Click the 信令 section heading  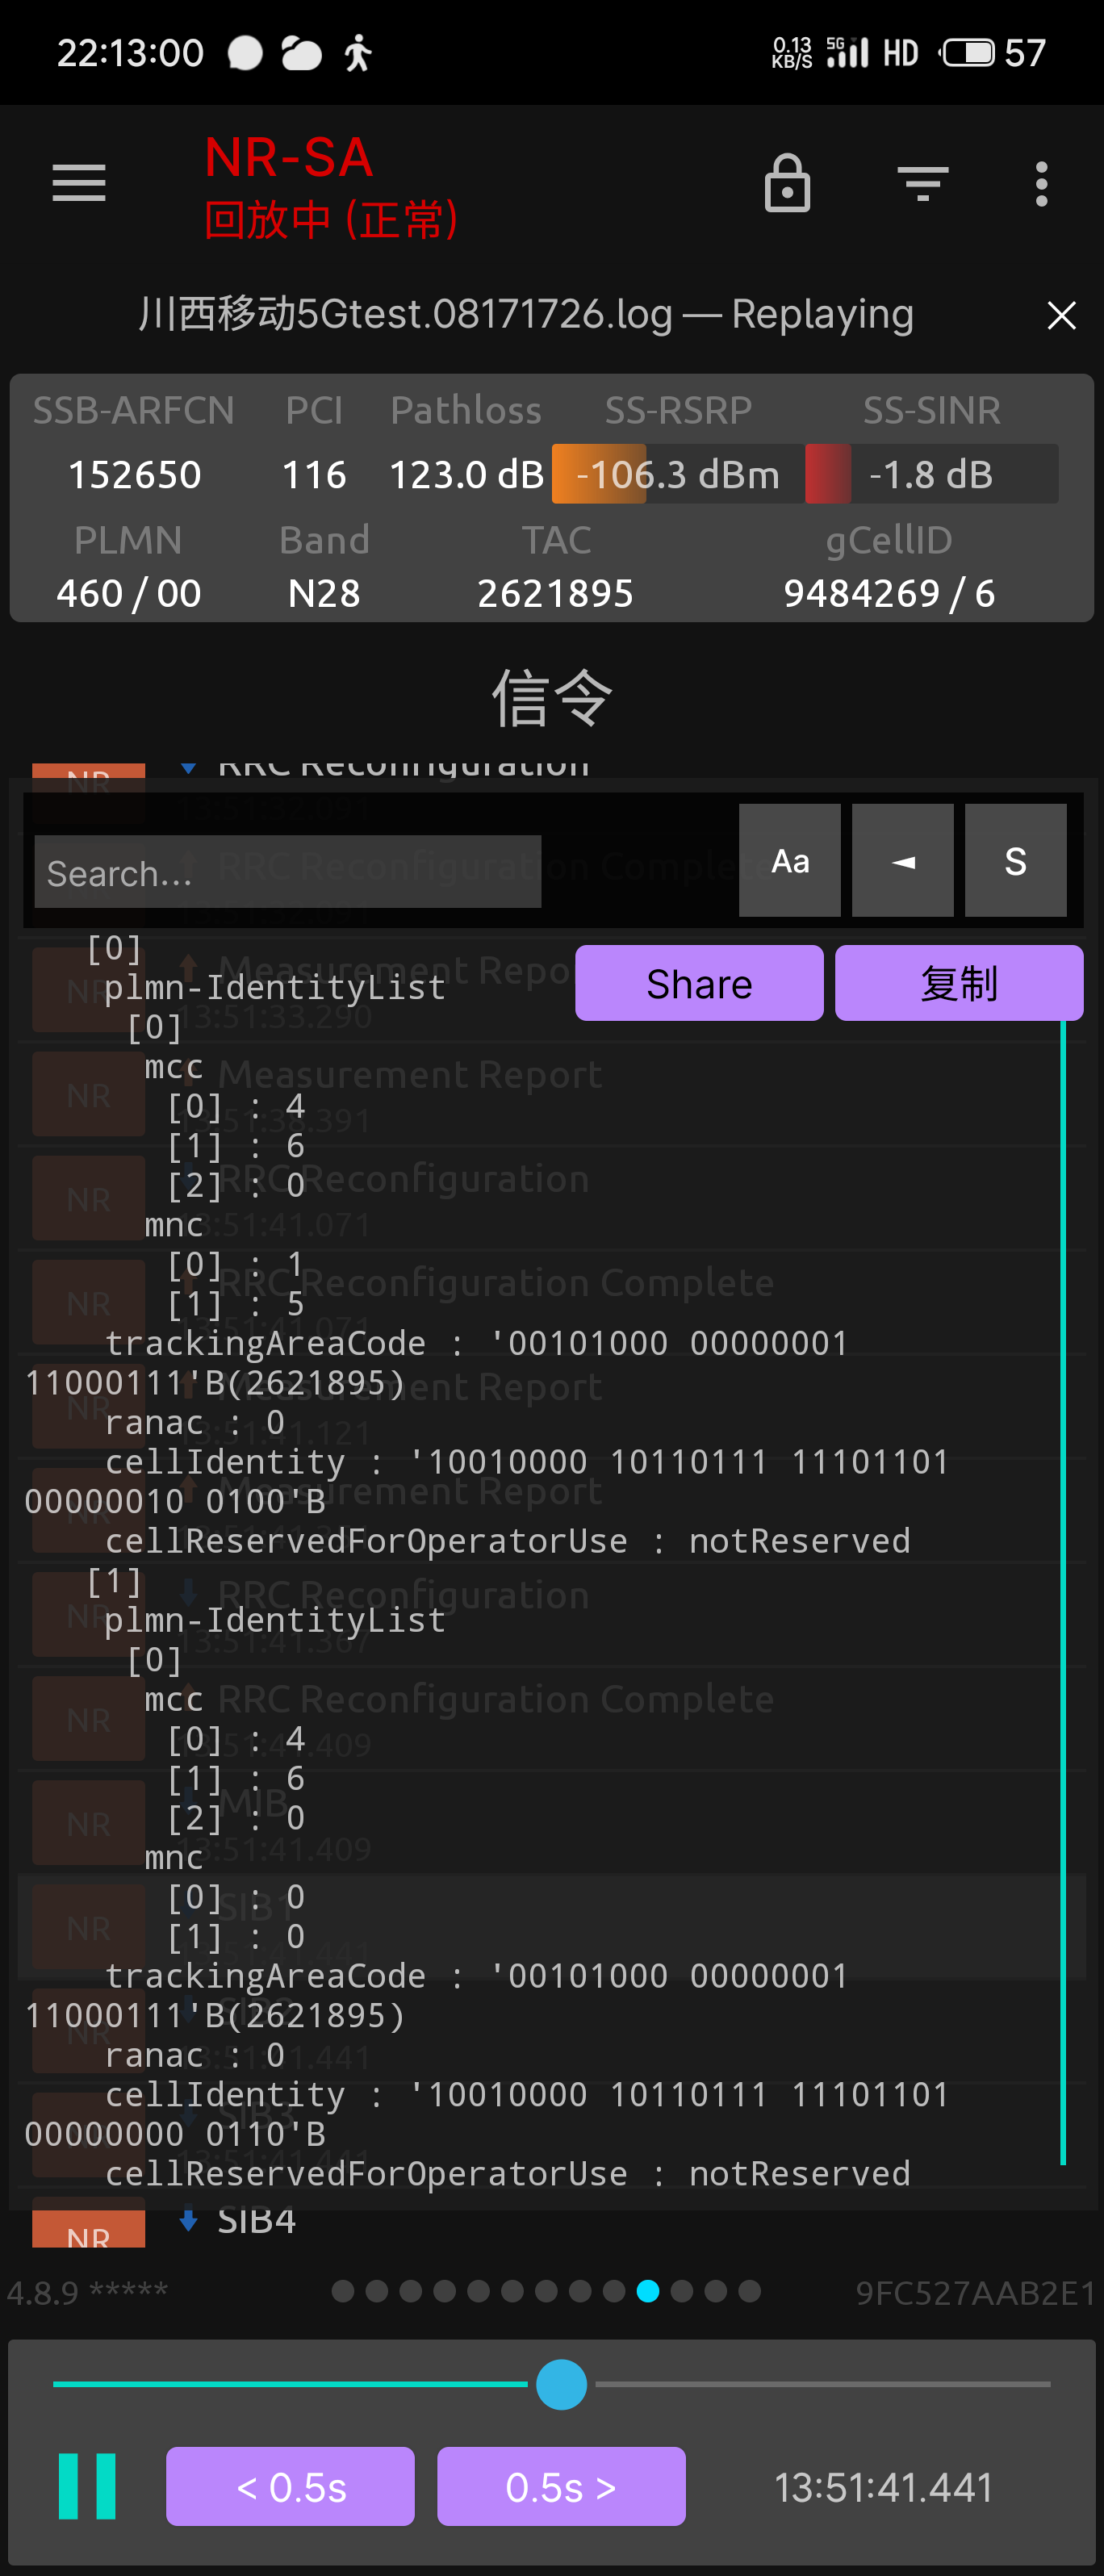[x=552, y=697]
